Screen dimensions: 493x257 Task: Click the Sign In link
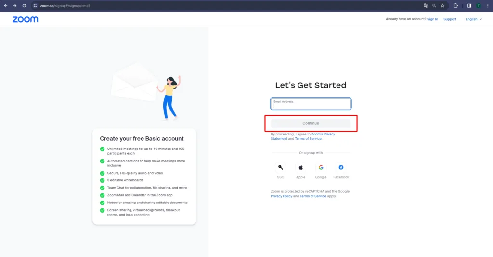[x=432, y=19]
